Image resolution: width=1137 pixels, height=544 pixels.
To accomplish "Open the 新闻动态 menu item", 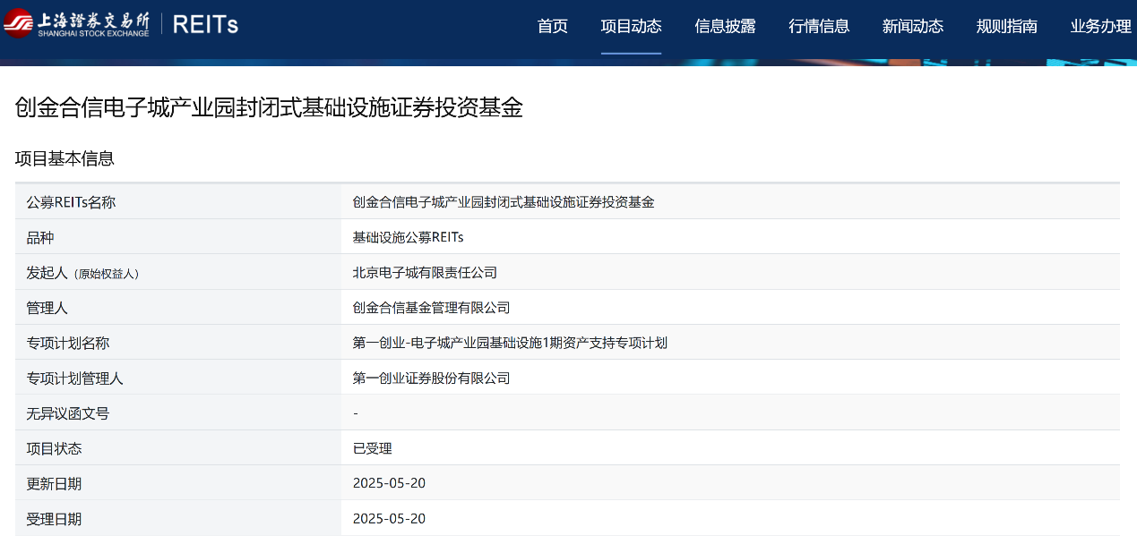I will click(x=912, y=27).
